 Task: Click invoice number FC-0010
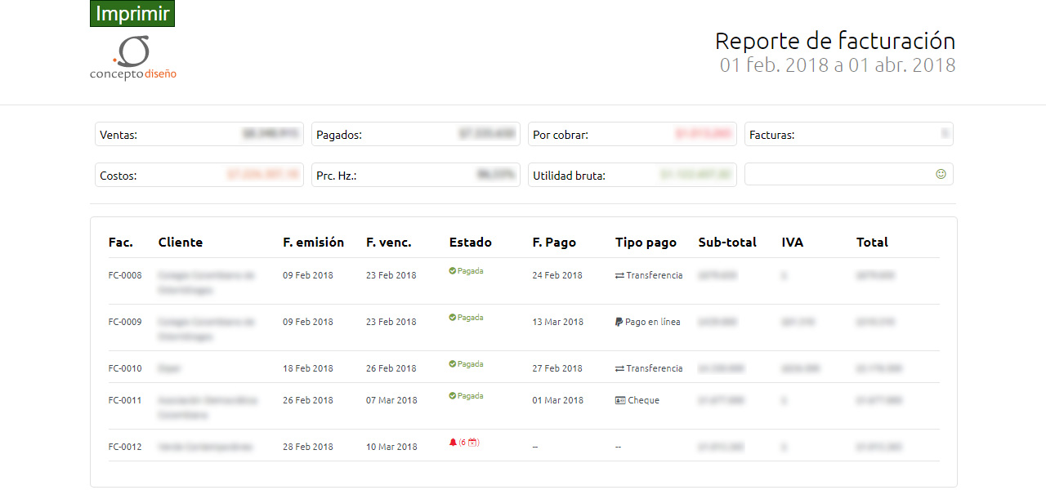pos(125,369)
